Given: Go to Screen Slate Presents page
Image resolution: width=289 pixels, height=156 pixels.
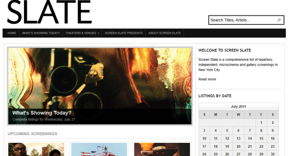Looking at the screenshot, I should pos(123,33).
